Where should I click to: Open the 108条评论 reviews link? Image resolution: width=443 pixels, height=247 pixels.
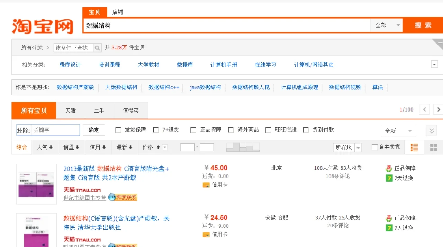[338, 176]
